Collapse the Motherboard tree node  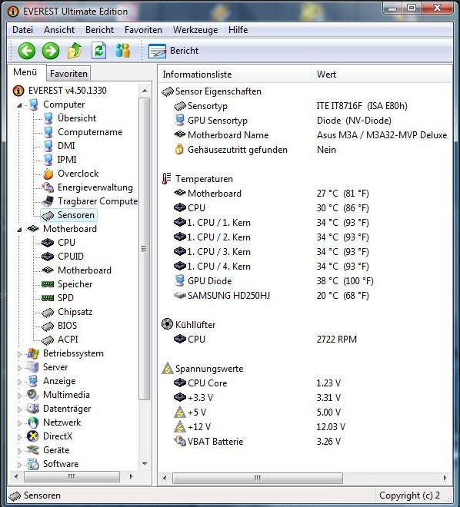19,230
